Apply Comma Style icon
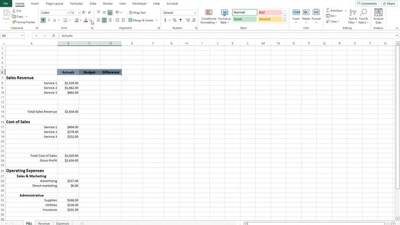 pos(181,20)
